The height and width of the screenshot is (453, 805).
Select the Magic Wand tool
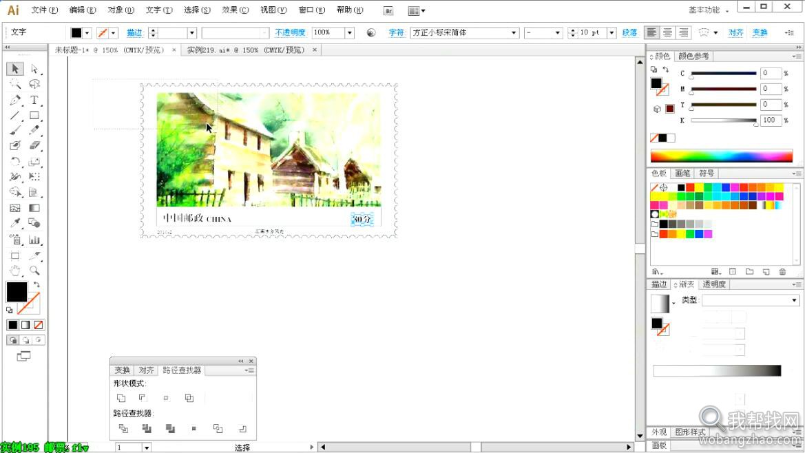[15, 84]
